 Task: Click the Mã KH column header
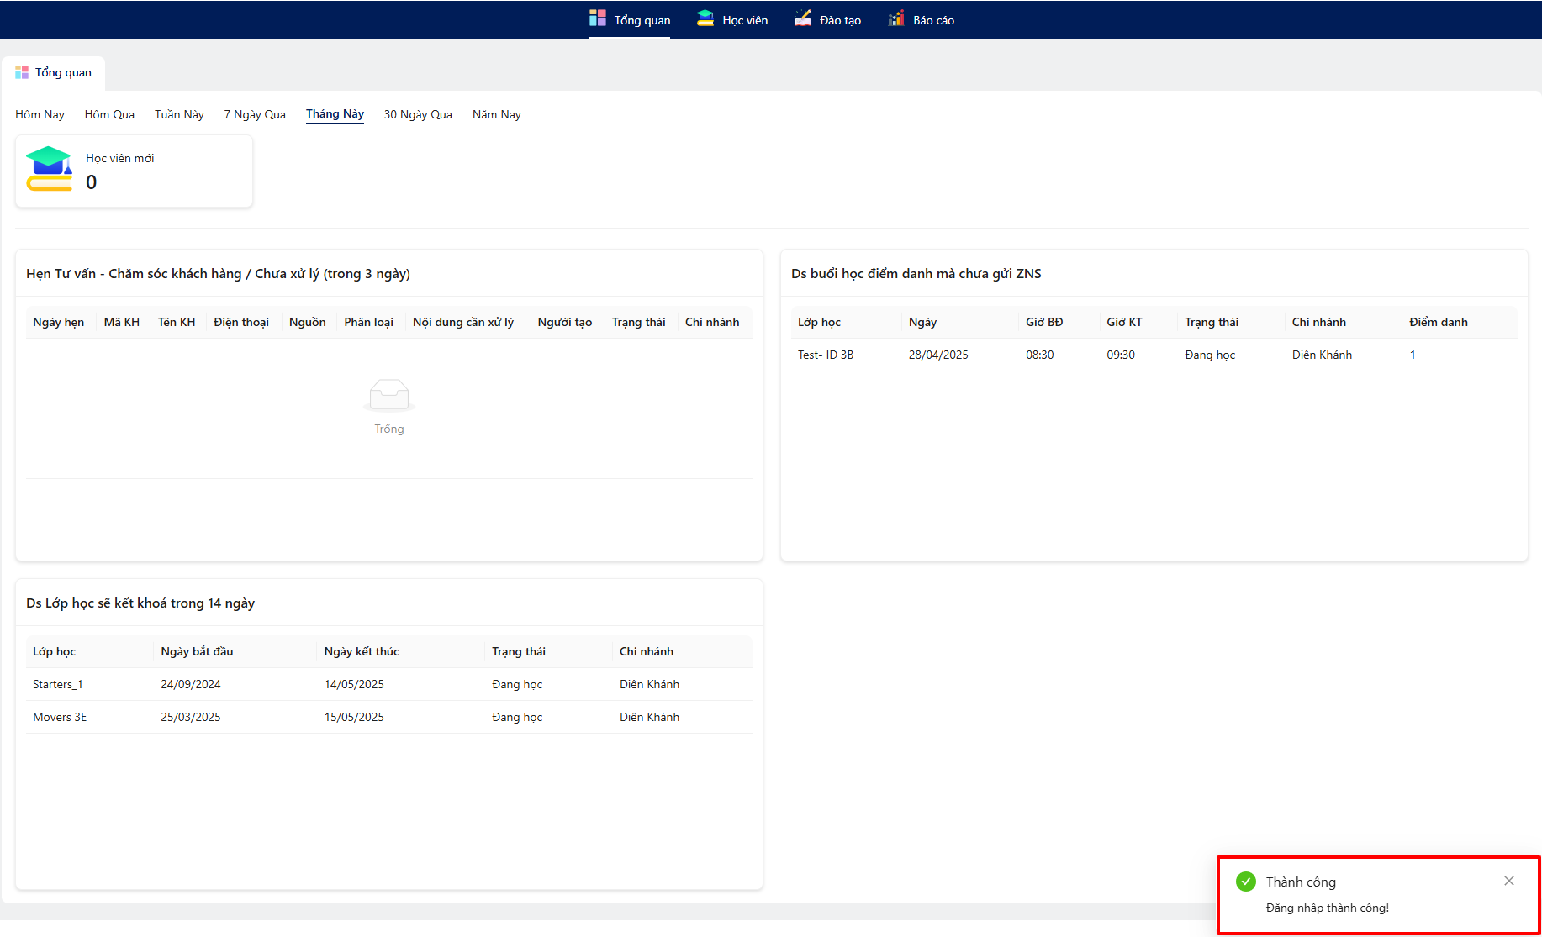click(122, 322)
